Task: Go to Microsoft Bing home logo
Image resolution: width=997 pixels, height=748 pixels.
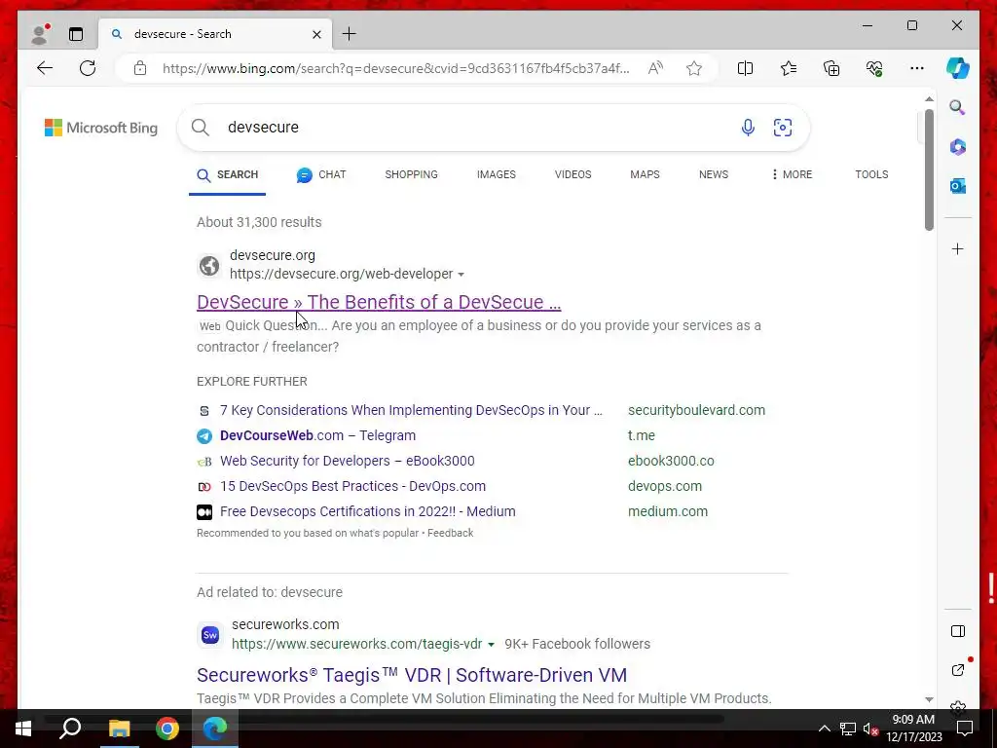Action: point(101,128)
